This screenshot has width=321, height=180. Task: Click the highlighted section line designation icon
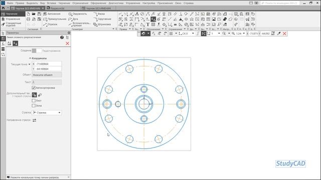pos(153,19)
